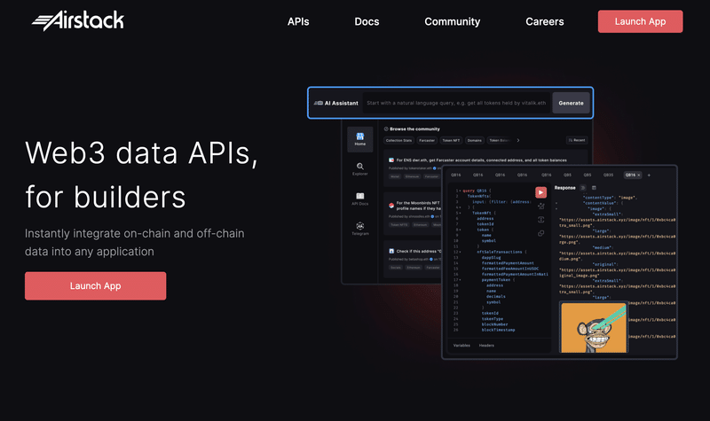Click the Generate button in AI Assistant
The height and width of the screenshot is (421, 710).
coord(571,103)
